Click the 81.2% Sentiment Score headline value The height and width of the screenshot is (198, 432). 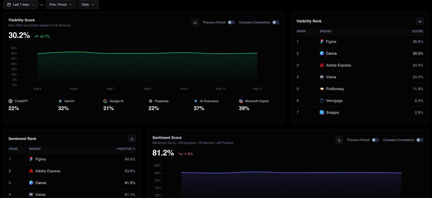163,153
